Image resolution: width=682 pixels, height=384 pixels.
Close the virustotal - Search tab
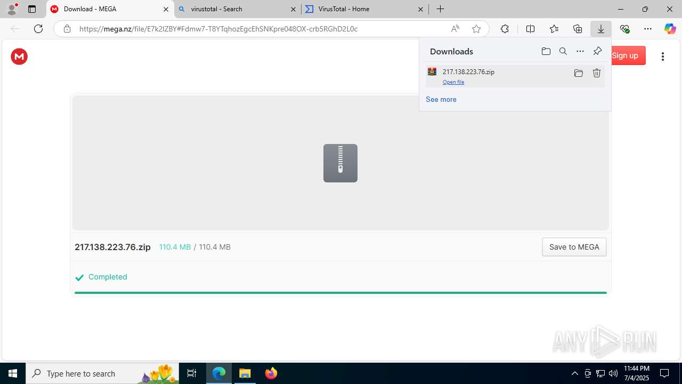(x=293, y=9)
